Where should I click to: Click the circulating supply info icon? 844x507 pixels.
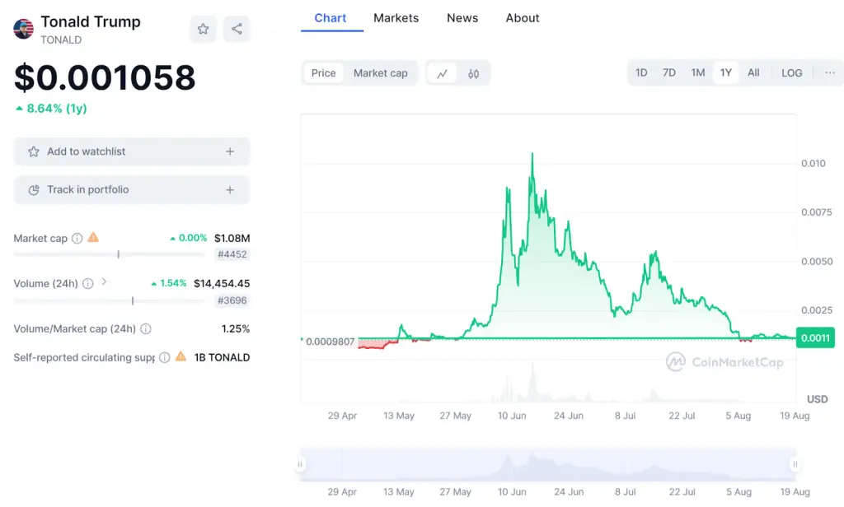coord(165,357)
